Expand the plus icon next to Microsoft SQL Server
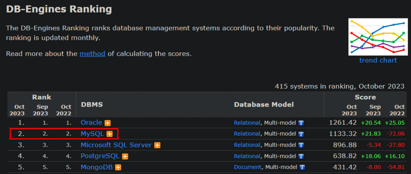 (x=157, y=146)
